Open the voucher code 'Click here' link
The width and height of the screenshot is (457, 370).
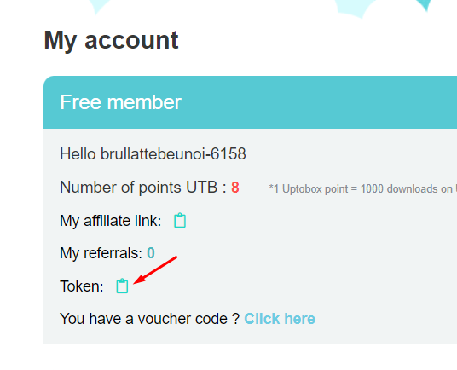(280, 319)
